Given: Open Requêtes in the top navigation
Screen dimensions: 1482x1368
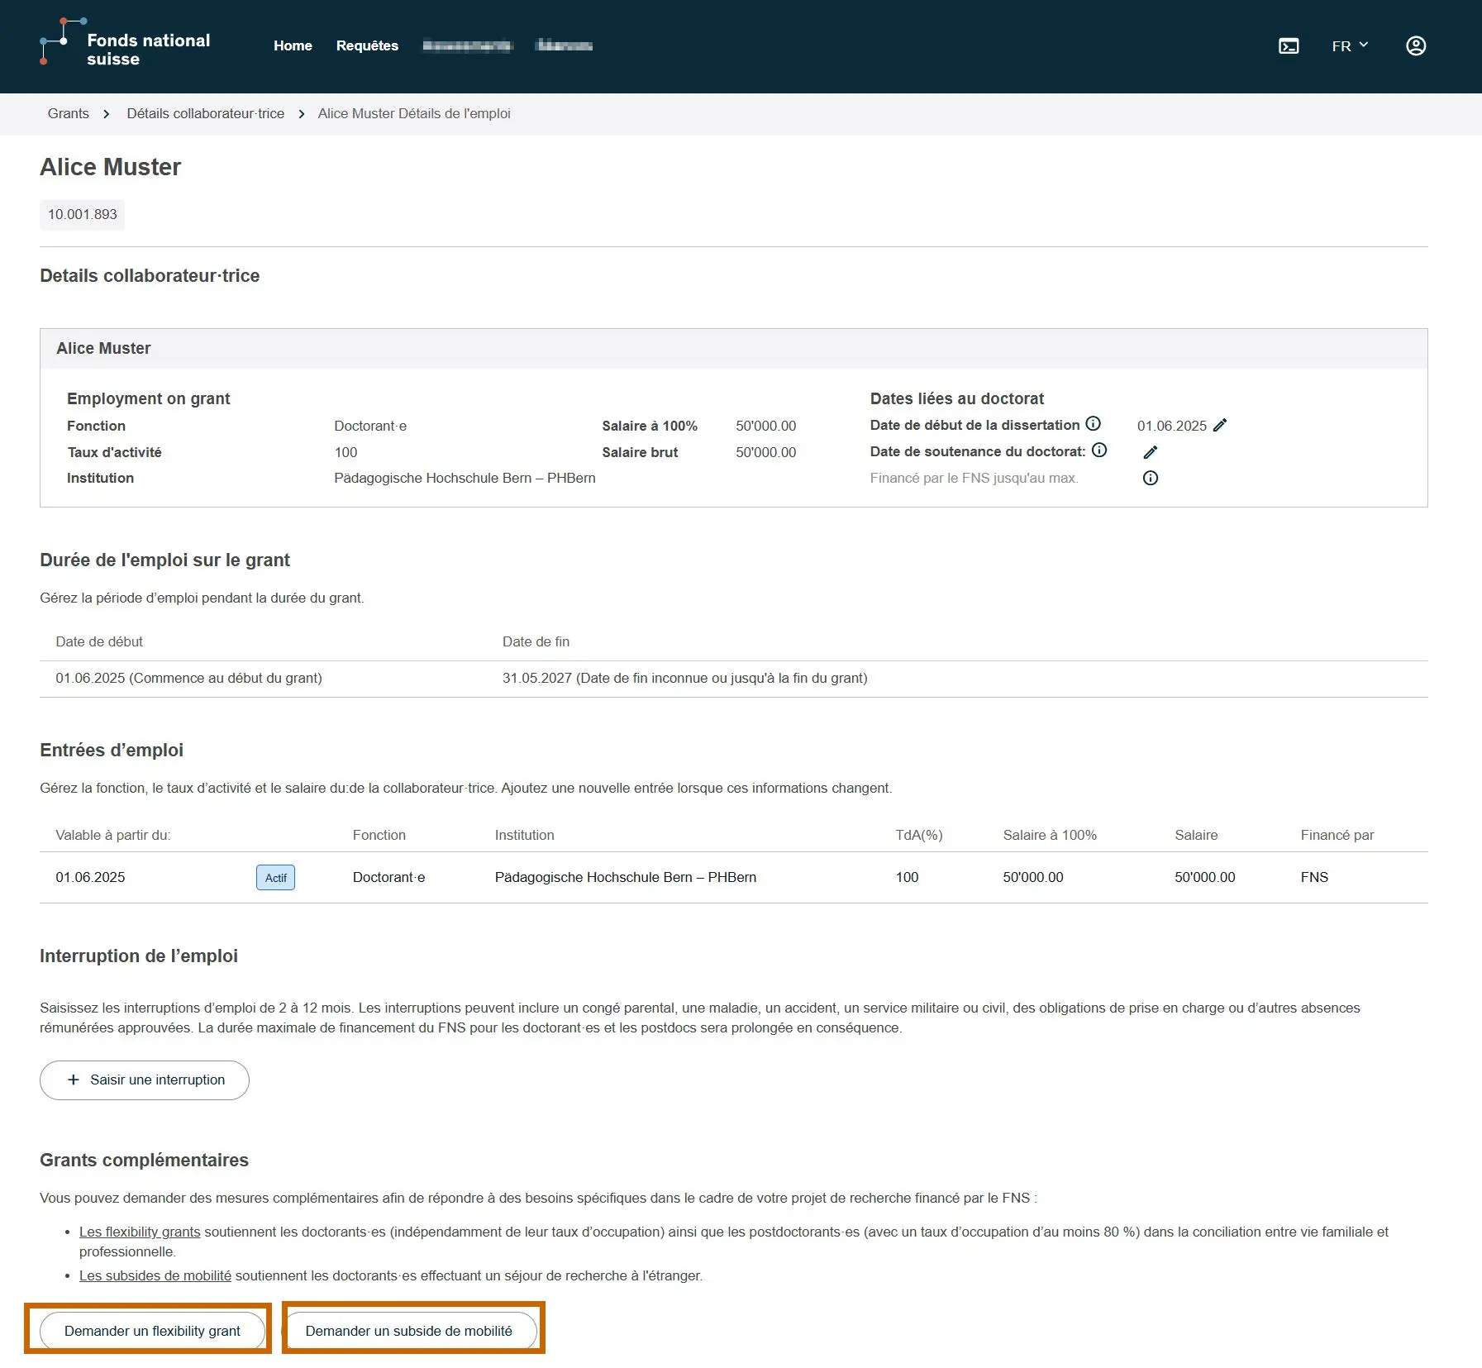Looking at the screenshot, I should click(x=367, y=46).
